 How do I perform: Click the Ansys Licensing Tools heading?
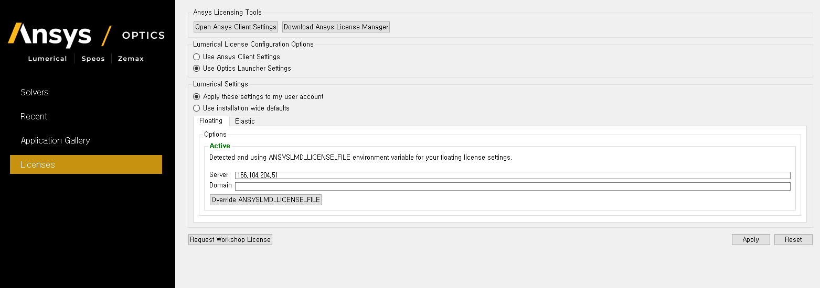pyautogui.click(x=227, y=12)
